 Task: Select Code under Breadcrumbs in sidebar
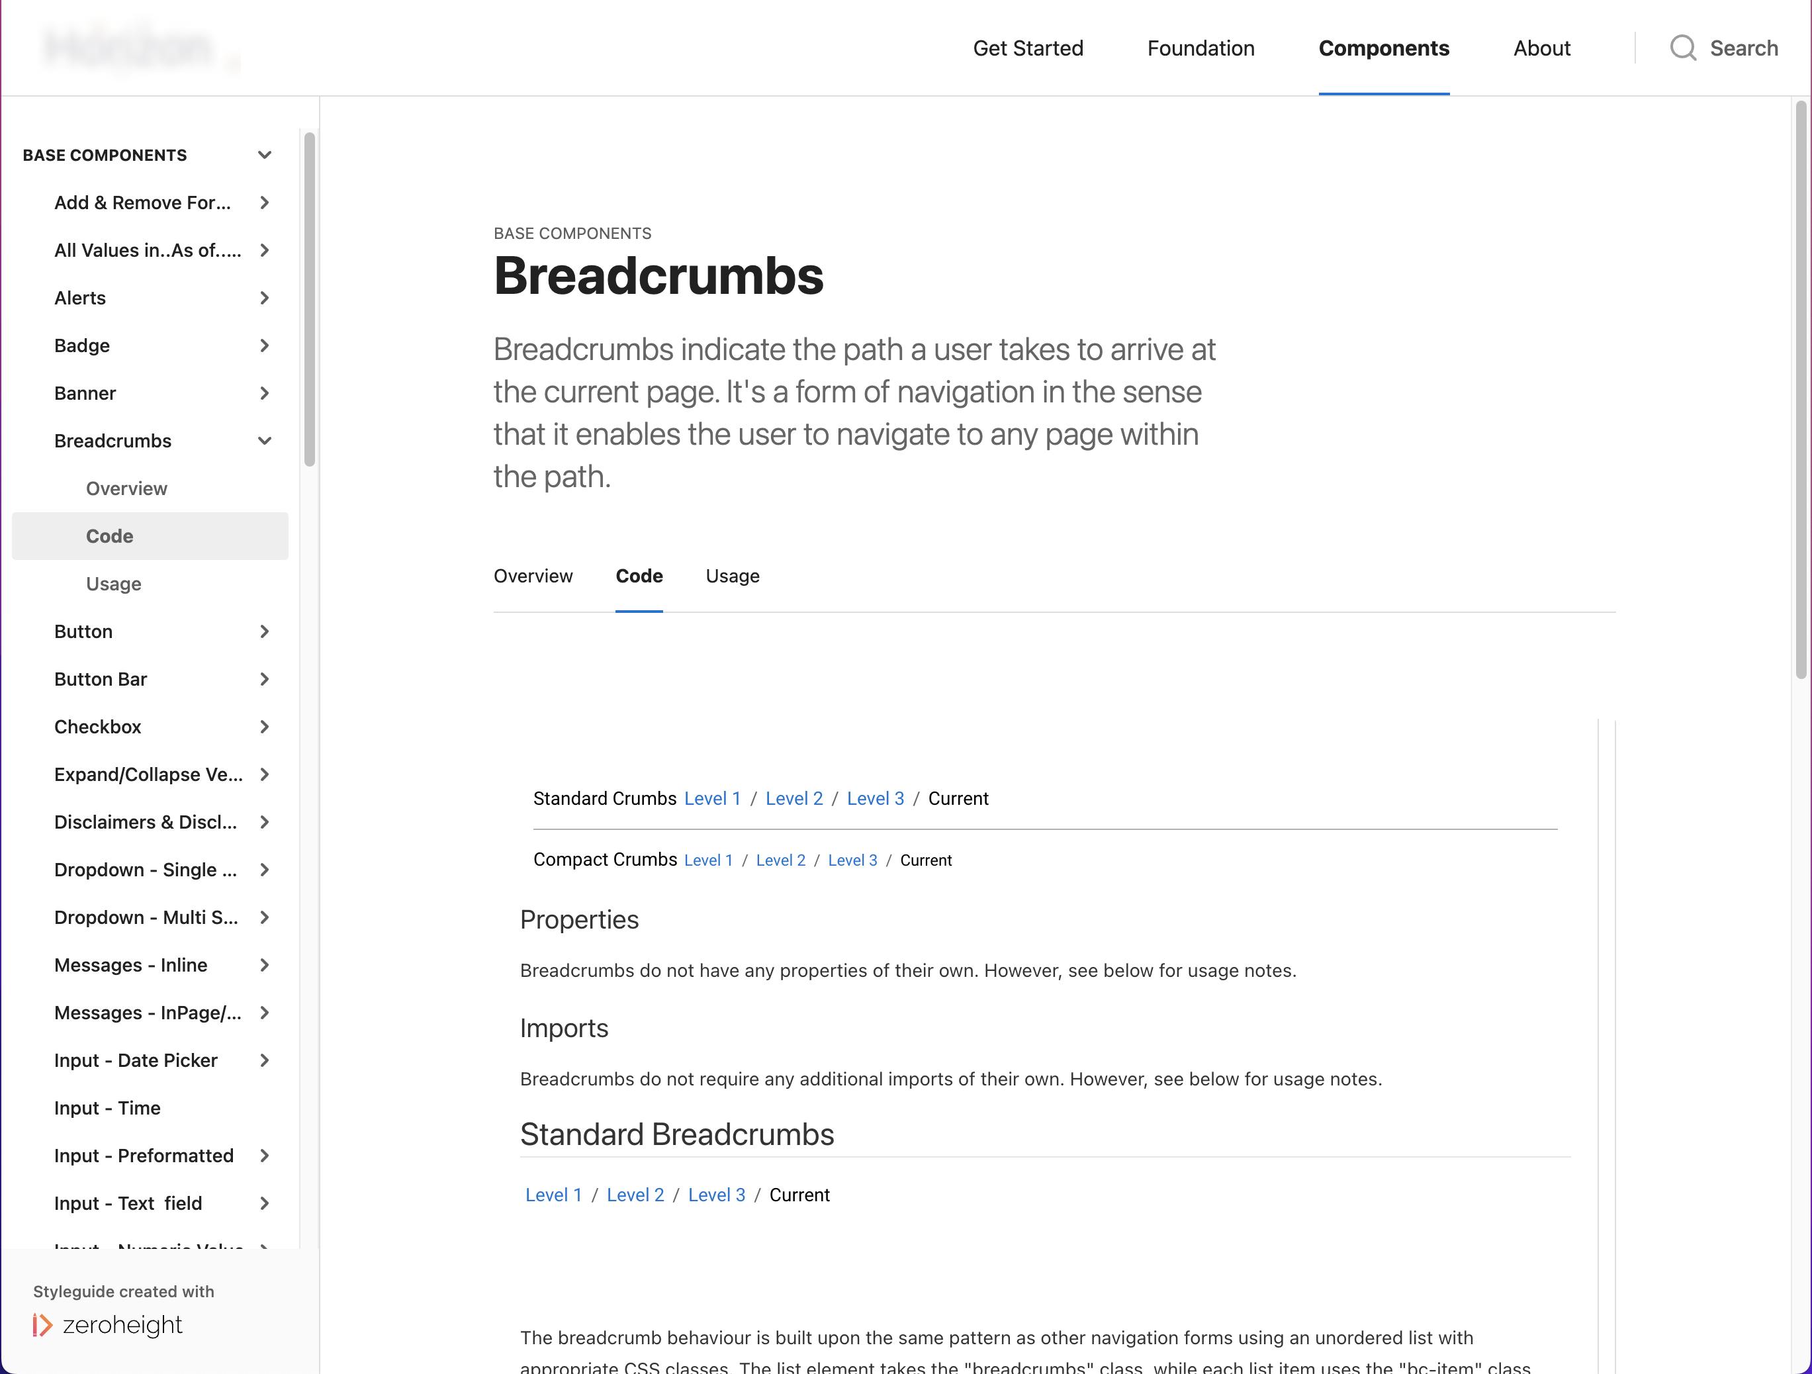150,536
